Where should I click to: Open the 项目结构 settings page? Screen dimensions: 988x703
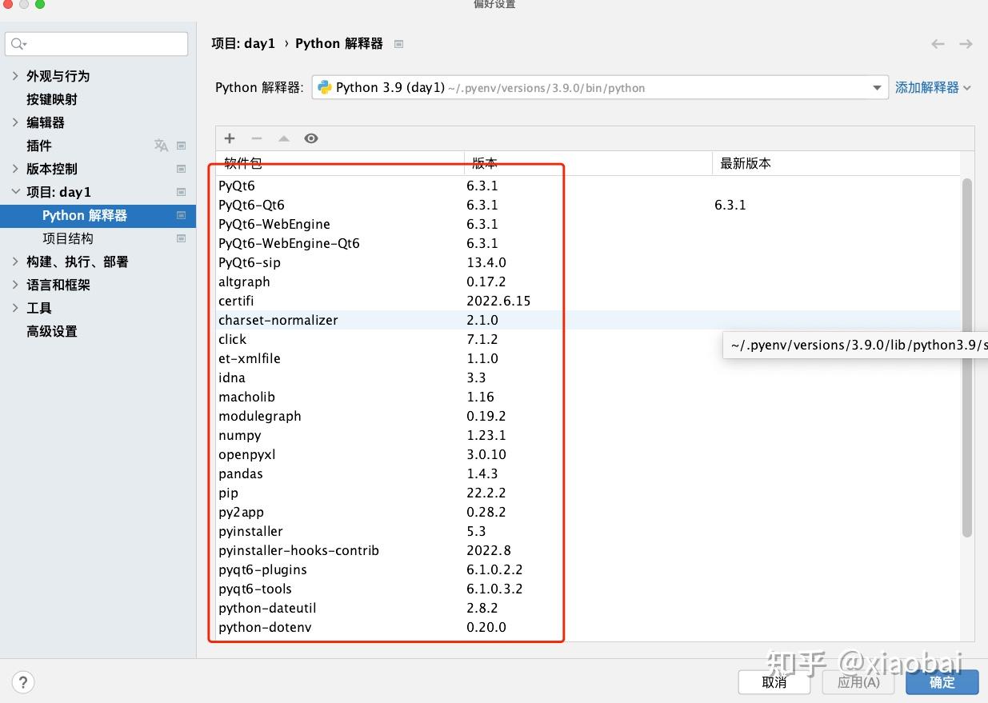[x=67, y=238]
